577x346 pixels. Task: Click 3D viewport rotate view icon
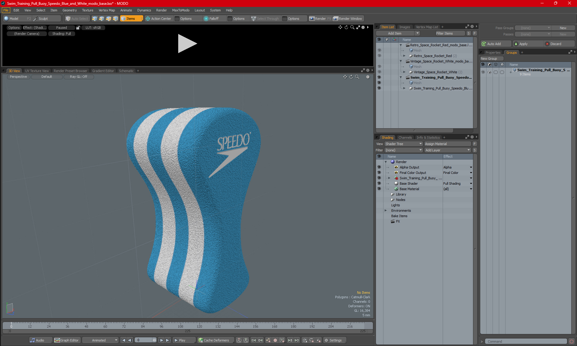[x=351, y=77]
